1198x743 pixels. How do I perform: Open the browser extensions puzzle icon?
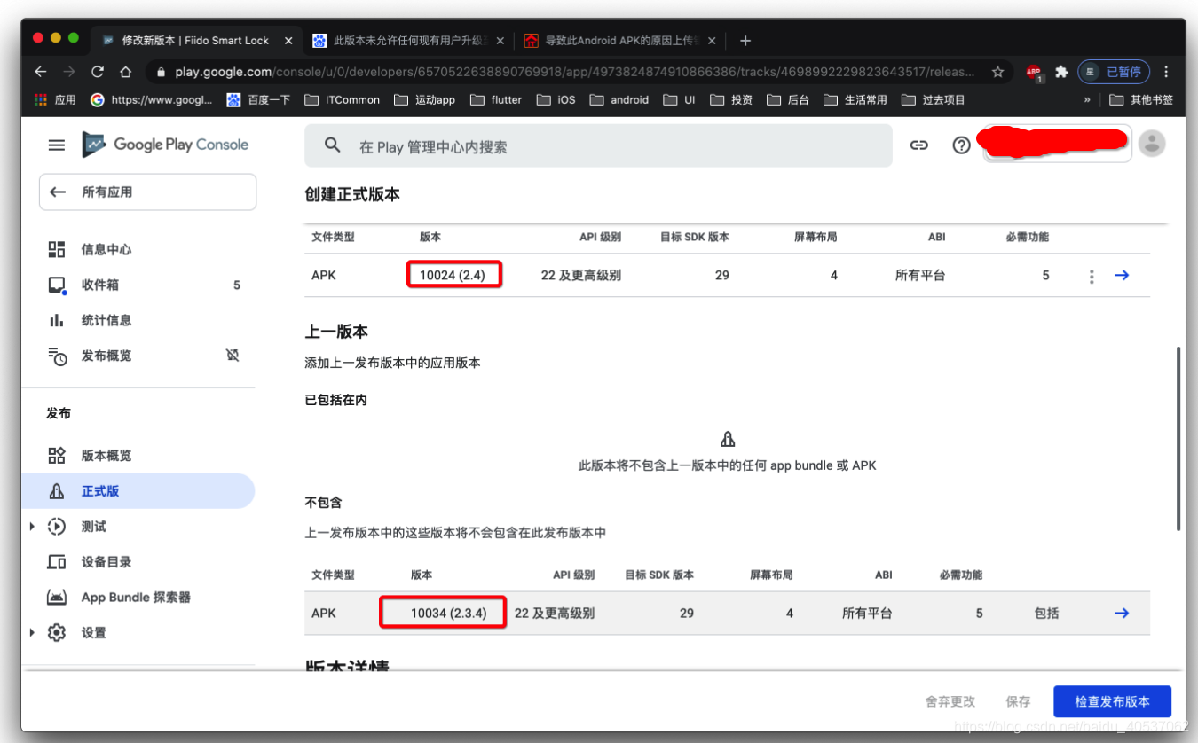(1061, 72)
